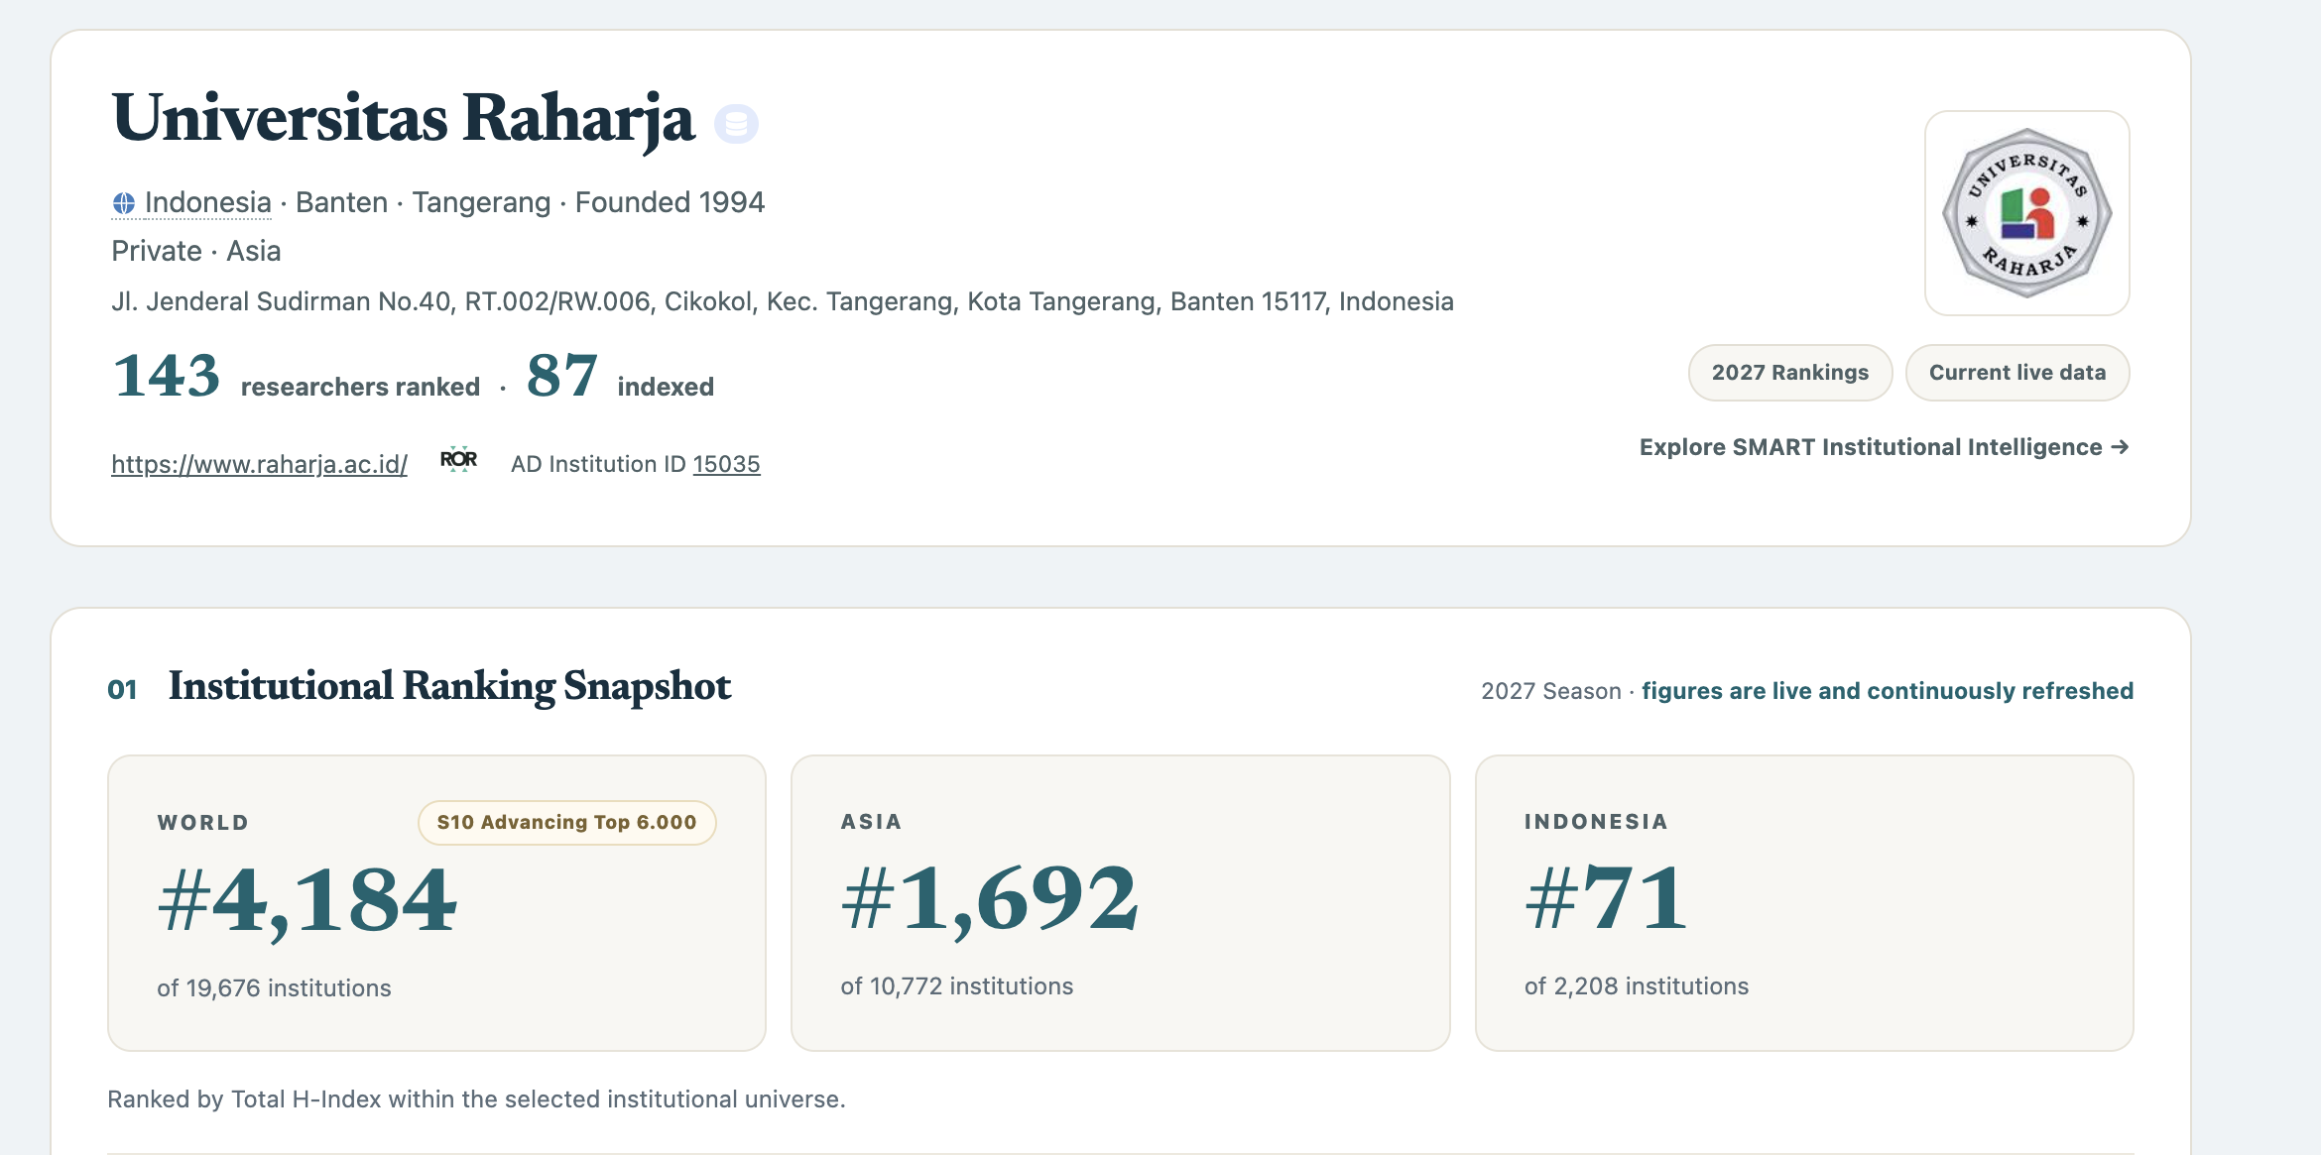Click the Asia rank #1,692 card

(x=1121, y=903)
